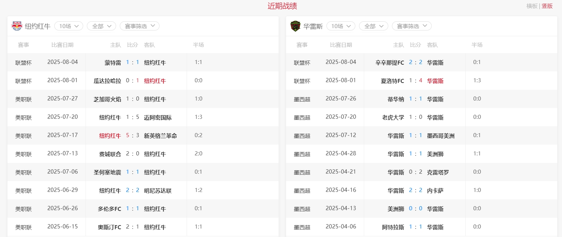
Task: Click 辛辛那提FC team name
Action: pos(390,63)
